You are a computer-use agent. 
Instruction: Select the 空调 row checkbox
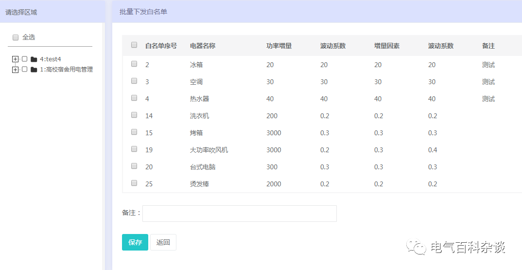click(x=134, y=81)
